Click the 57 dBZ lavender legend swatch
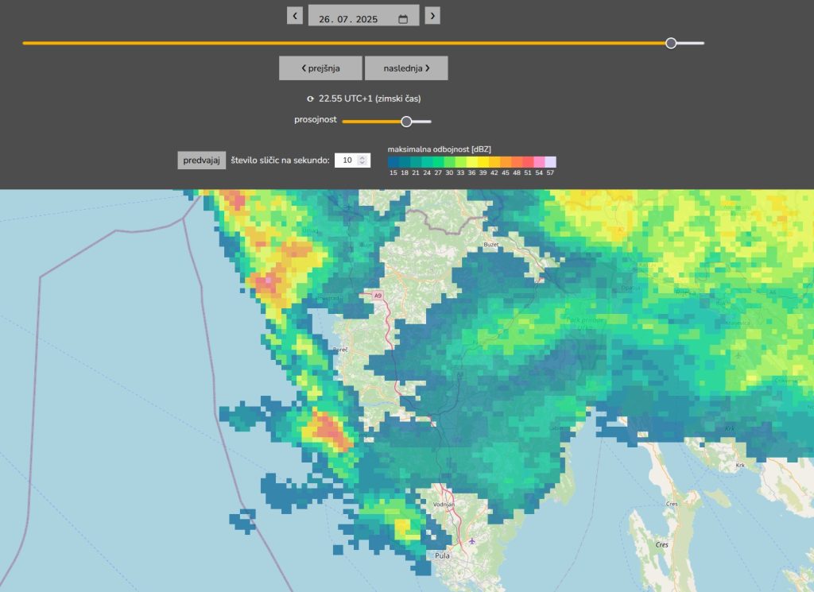Screen dimensions: 814x592 pos(550,162)
